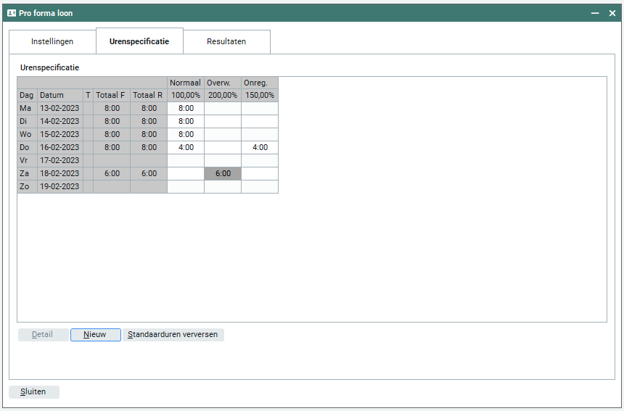Select Onreg. 4:00 cell for Thursday
This screenshot has width=624, height=411.
pos(260,148)
